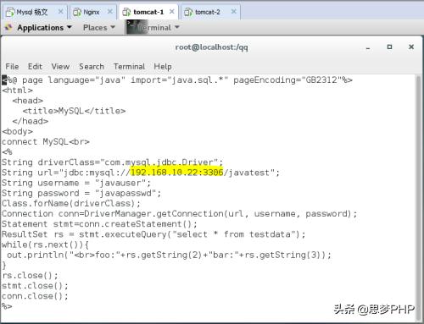The height and width of the screenshot is (324, 424).
Task: Close the tomcat-2 tab
Action: coord(234,12)
